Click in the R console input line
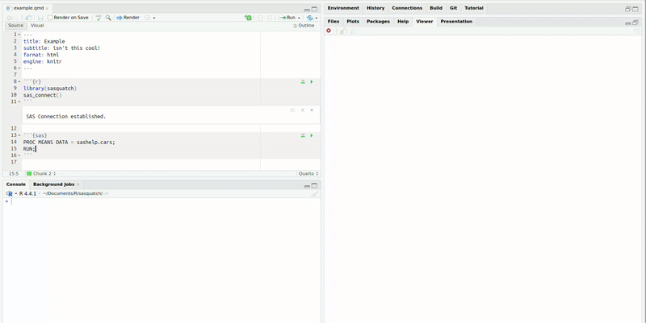Viewport: 646px width, 323px height. point(161,201)
